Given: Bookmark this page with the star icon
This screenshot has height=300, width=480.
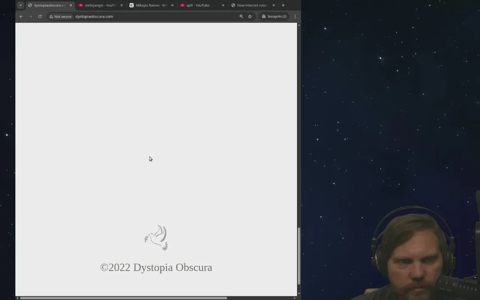Looking at the screenshot, I should click(250, 17).
